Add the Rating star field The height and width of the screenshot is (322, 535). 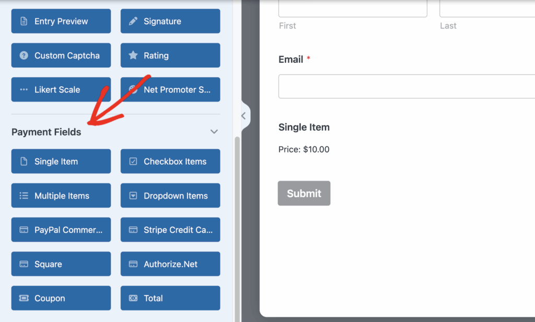pos(170,55)
